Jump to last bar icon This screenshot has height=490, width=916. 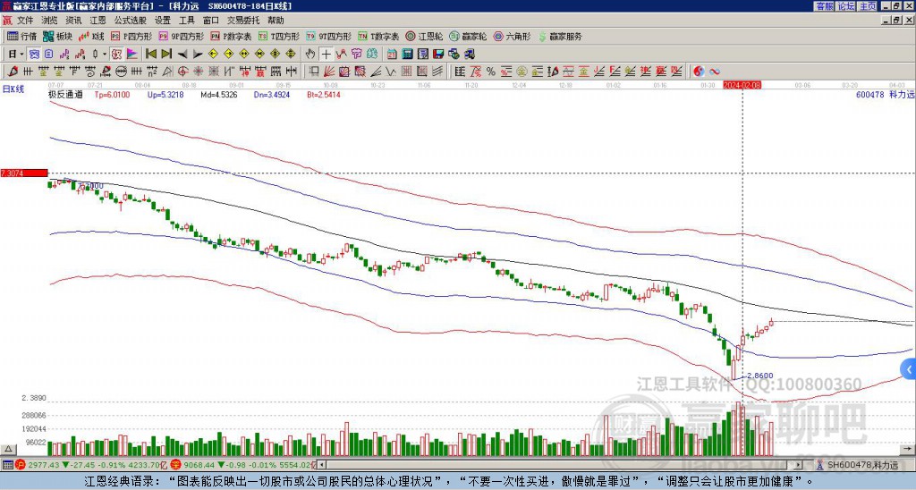tap(166, 55)
